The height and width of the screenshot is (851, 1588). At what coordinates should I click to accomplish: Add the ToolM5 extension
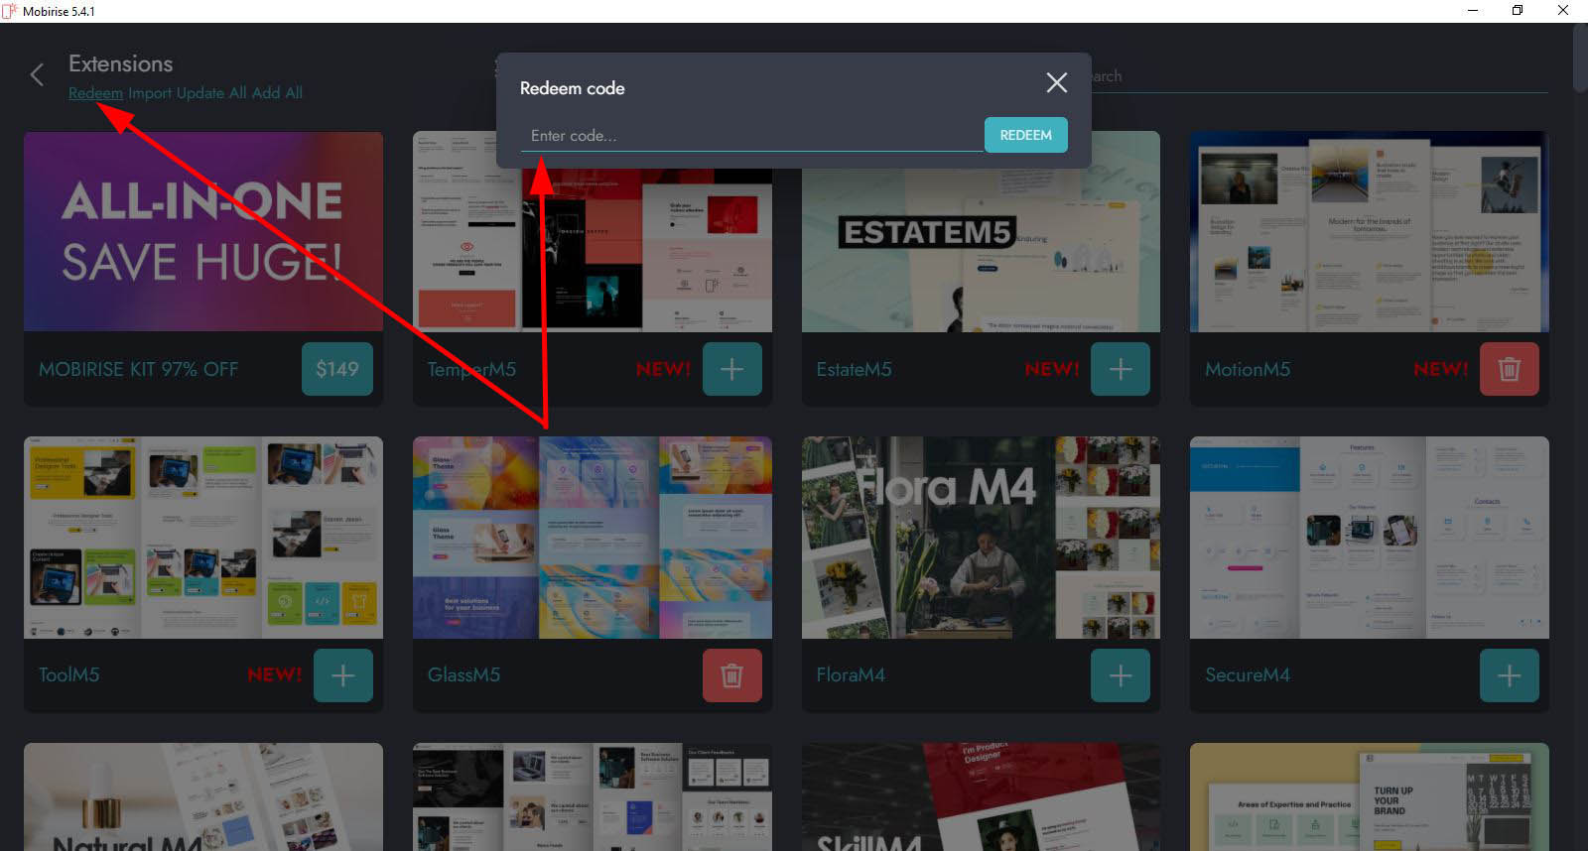[343, 675]
